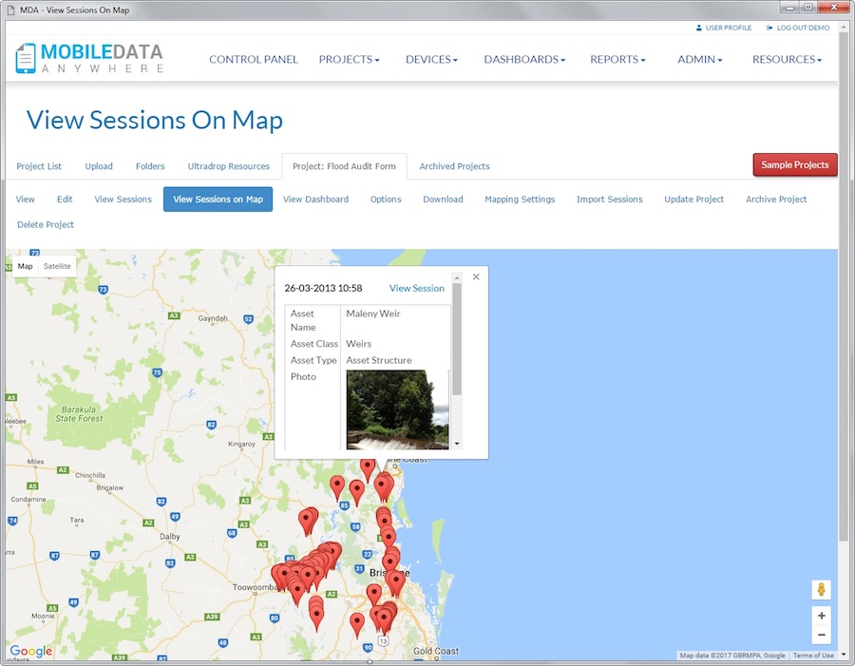Screen dimensions: 855x666
Task: Switch to the Upload tab
Action: [x=99, y=166]
